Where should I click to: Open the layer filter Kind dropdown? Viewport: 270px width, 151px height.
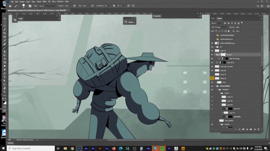click(217, 23)
